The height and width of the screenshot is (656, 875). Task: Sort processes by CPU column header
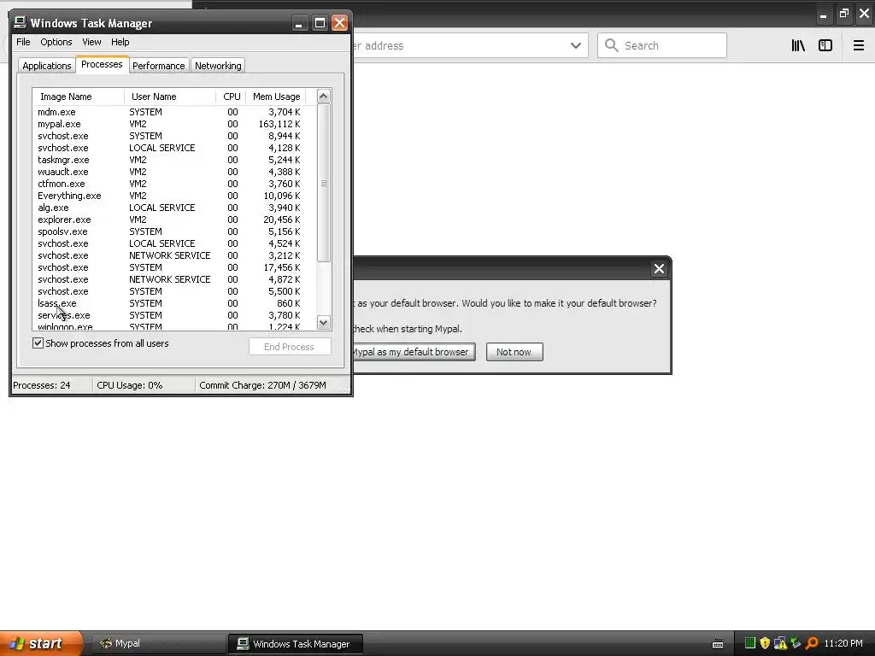[x=231, y=97]
